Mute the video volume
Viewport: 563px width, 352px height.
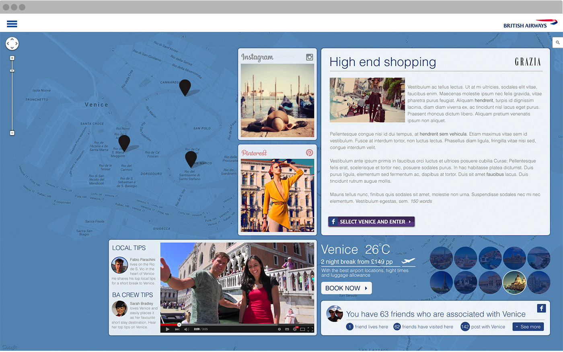(187, 329)
